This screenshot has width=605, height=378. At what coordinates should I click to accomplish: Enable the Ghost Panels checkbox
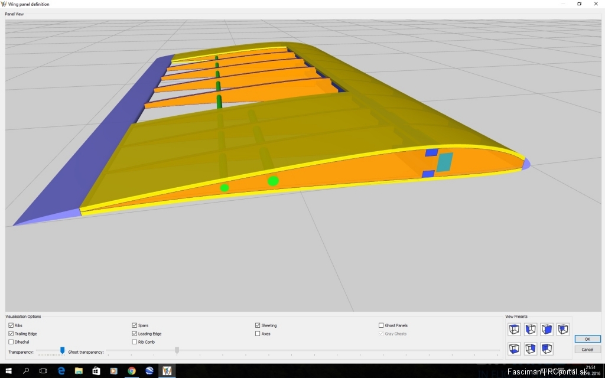pos(381,325)
